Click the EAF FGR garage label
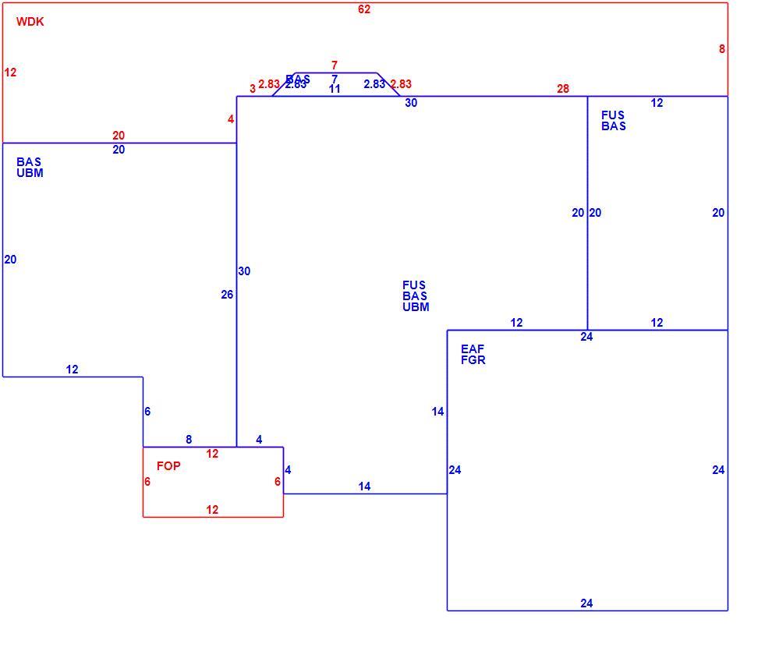This screenshot has height=658, width=772. click(x=473, y=355)
